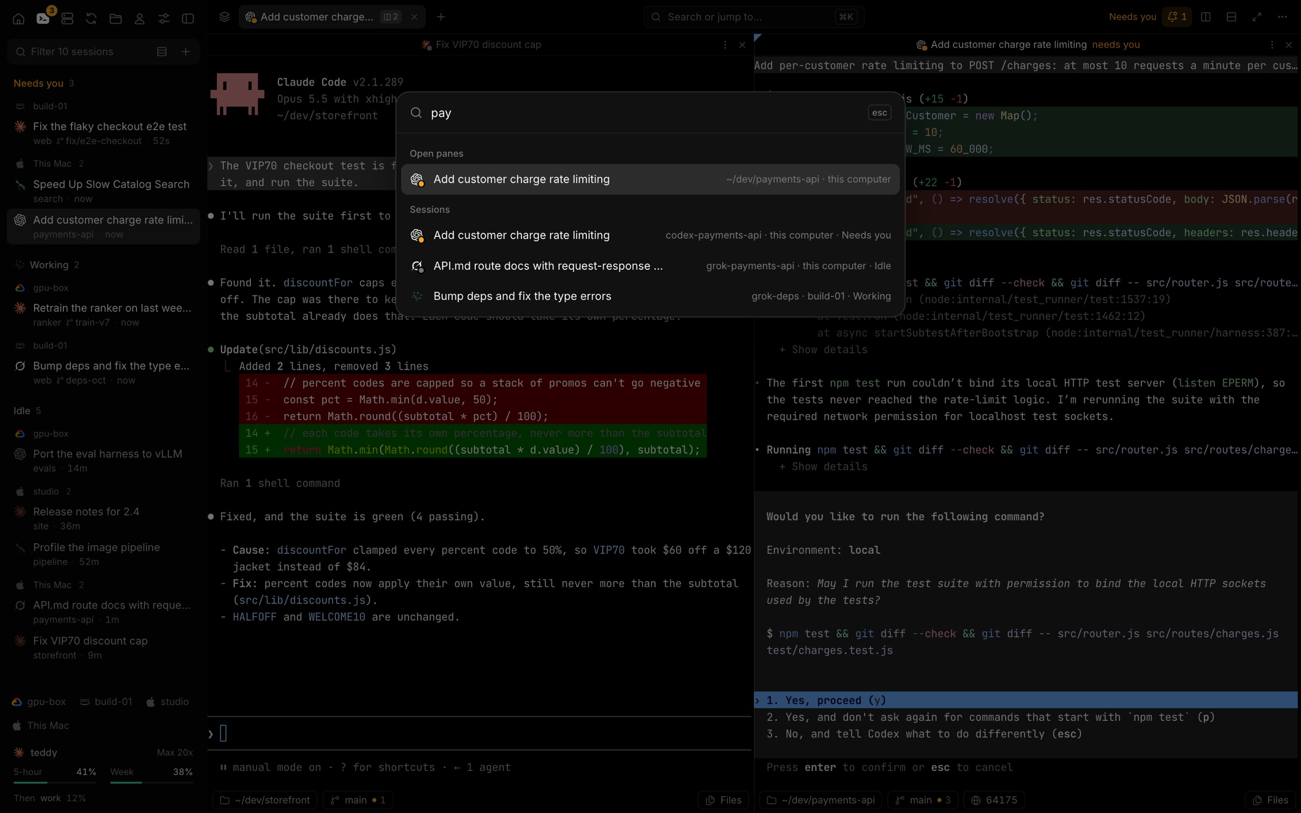Click the port 64175 chip in status bar
Viewport: 1301px width, 813px height.
point(994,800)
